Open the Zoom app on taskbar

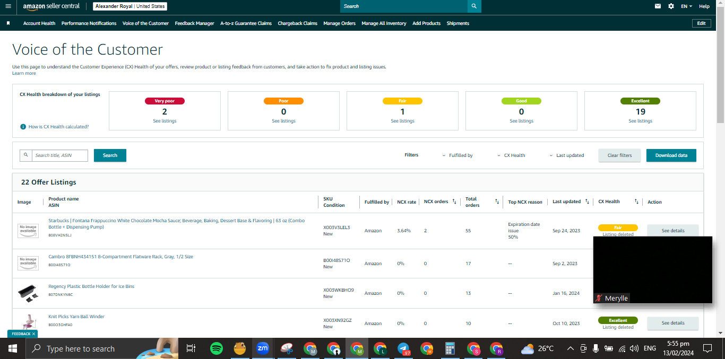pyautogui.click(x=262, y=348)
